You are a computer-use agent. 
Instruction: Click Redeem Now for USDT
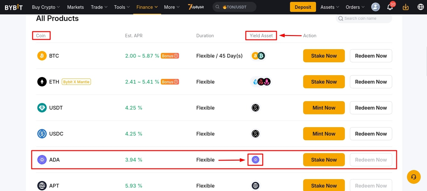[x=371, y=108]
